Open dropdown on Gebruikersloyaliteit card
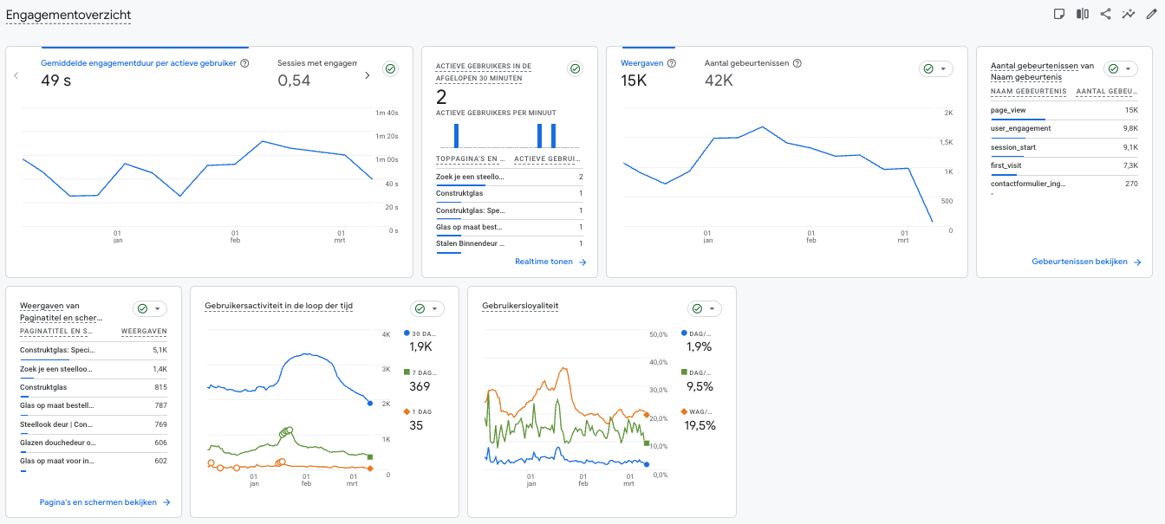This screenshot has height=524, width=1165. point(704,309)
